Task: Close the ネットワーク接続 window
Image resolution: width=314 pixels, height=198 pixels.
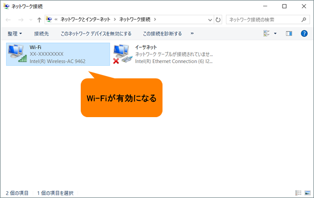Action: (x=304, y=6)
